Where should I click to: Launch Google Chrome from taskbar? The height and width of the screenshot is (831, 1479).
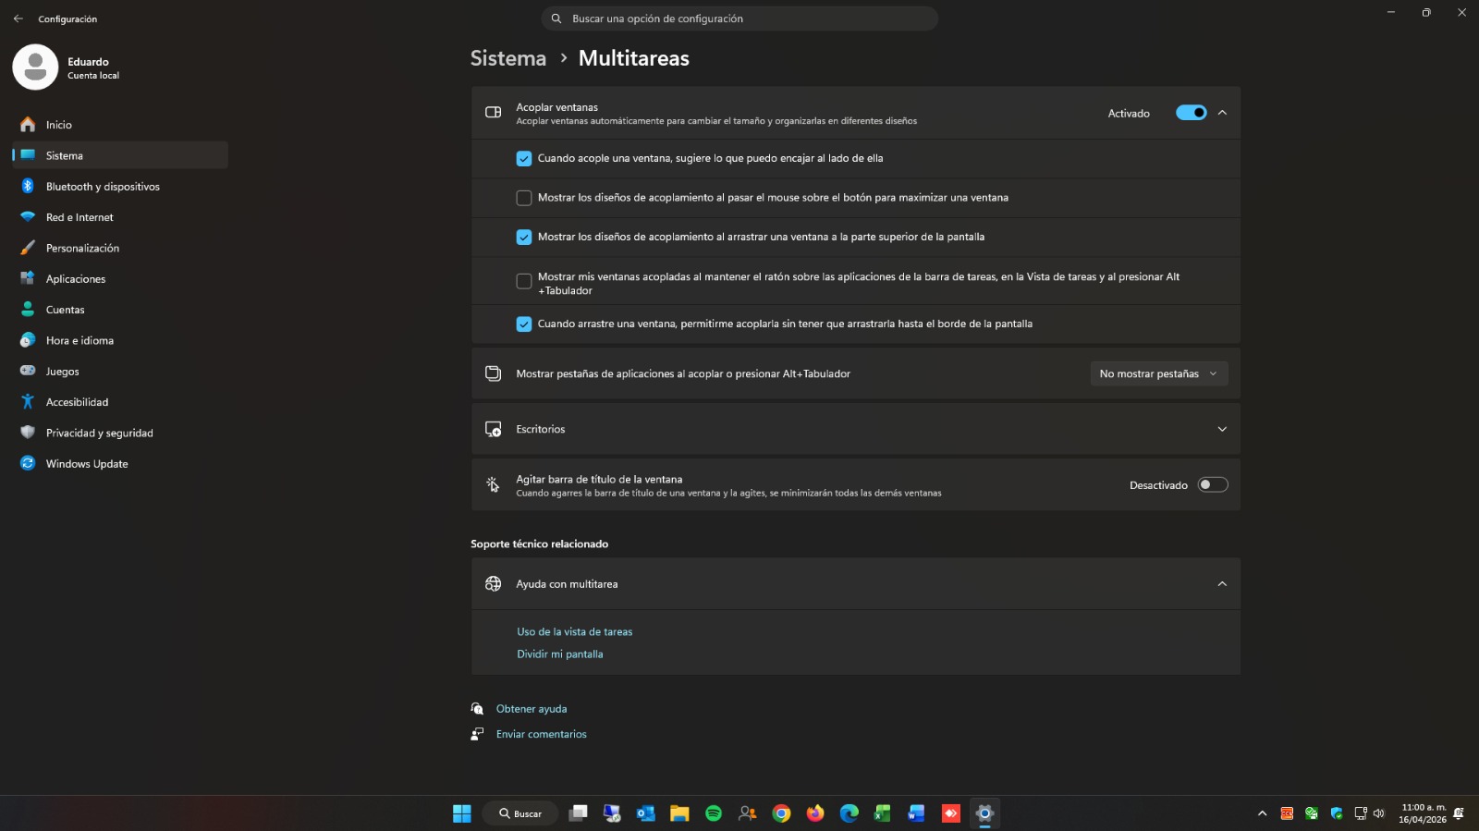pyautogui.click(x=782, y=813)
